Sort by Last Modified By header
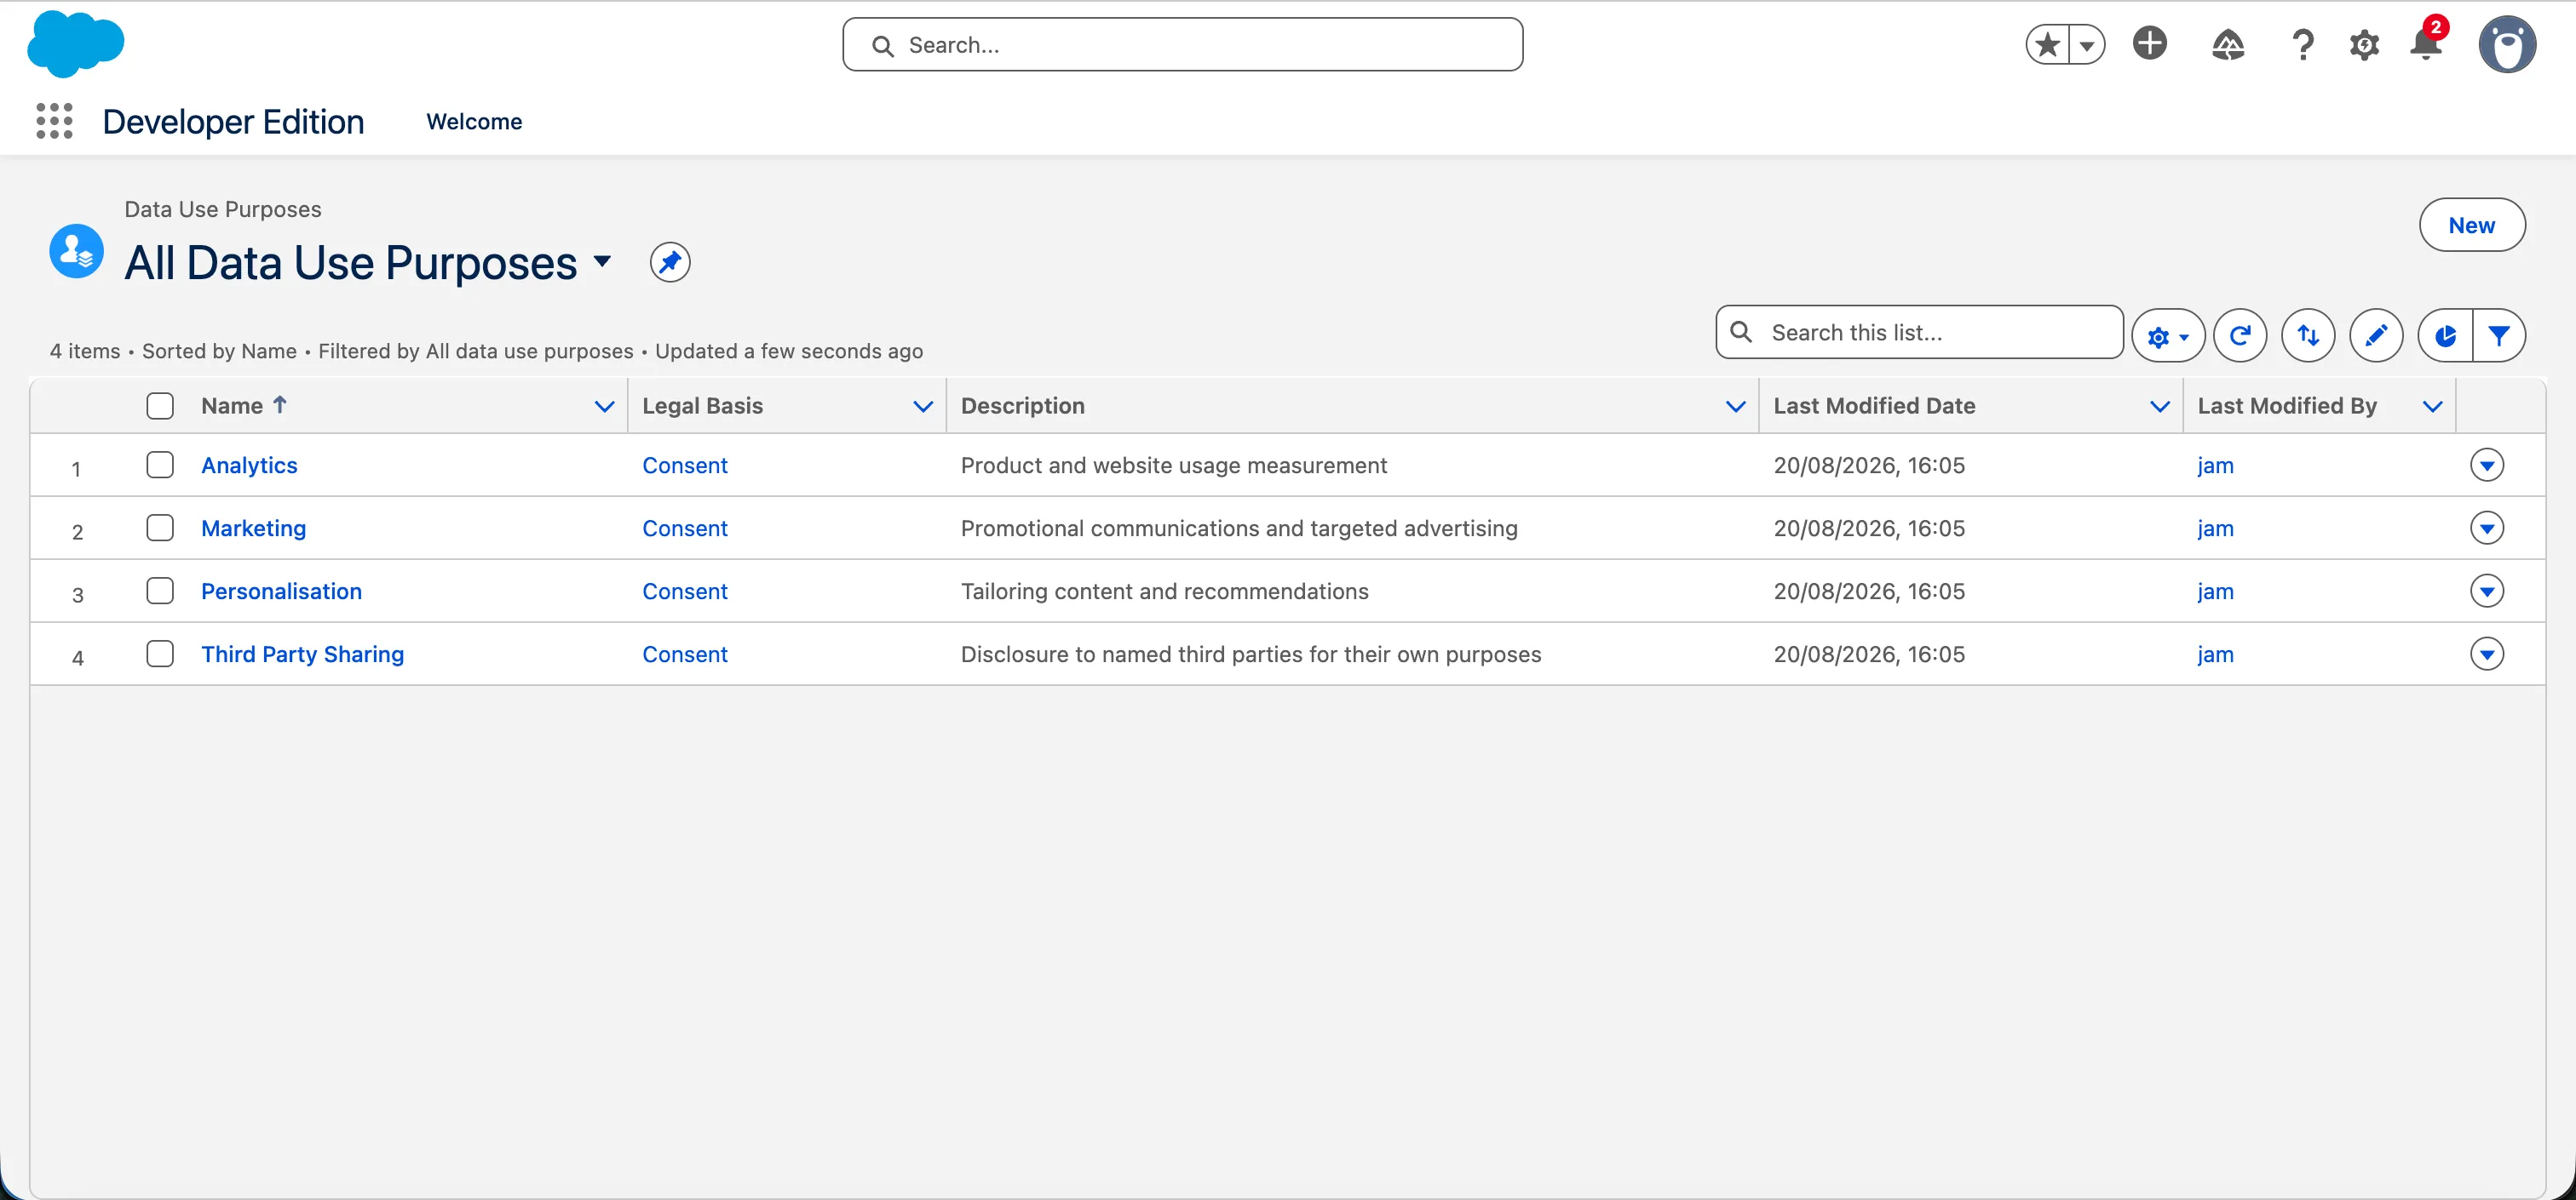This screenshot has height=1200, width=2576. 2287,406
